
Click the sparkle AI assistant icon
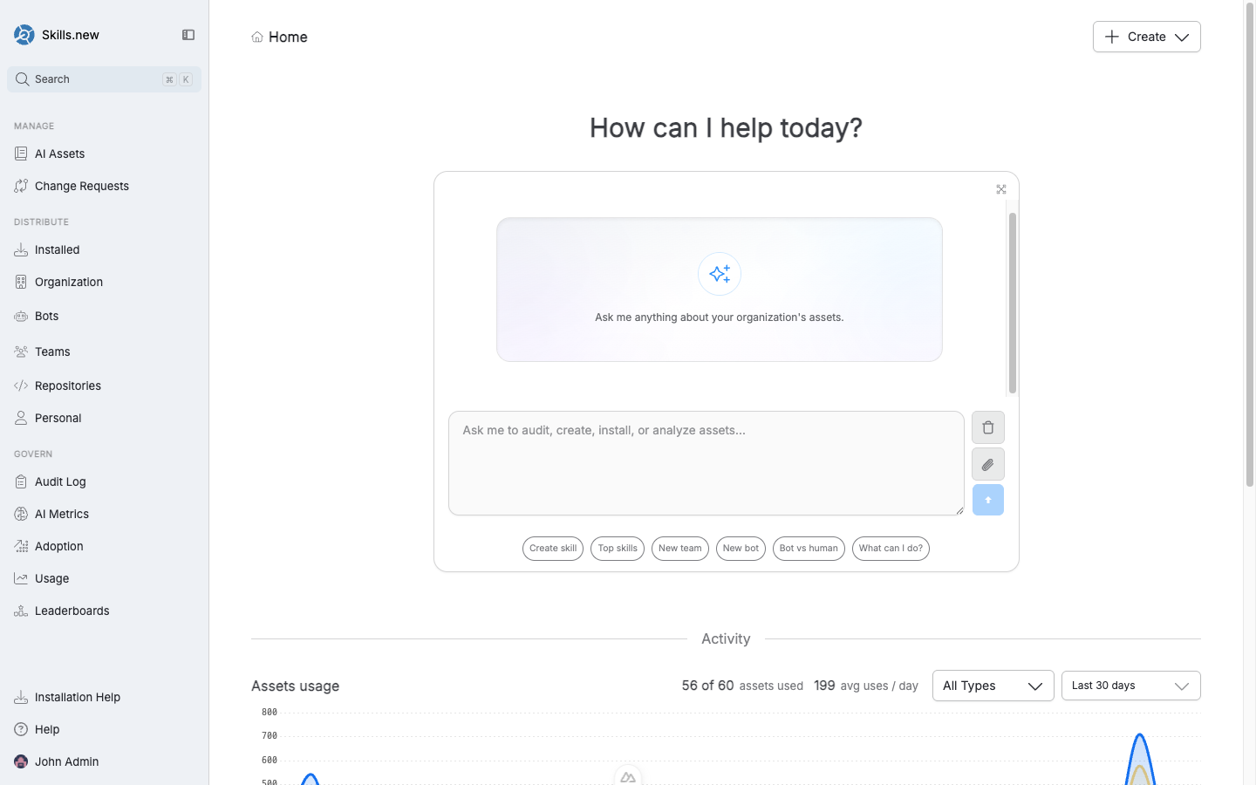719,274
